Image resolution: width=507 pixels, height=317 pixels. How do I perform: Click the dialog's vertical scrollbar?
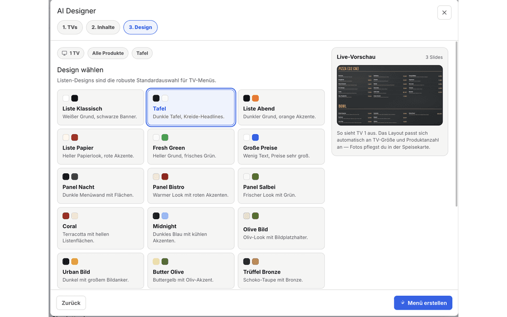coord(456,124)
